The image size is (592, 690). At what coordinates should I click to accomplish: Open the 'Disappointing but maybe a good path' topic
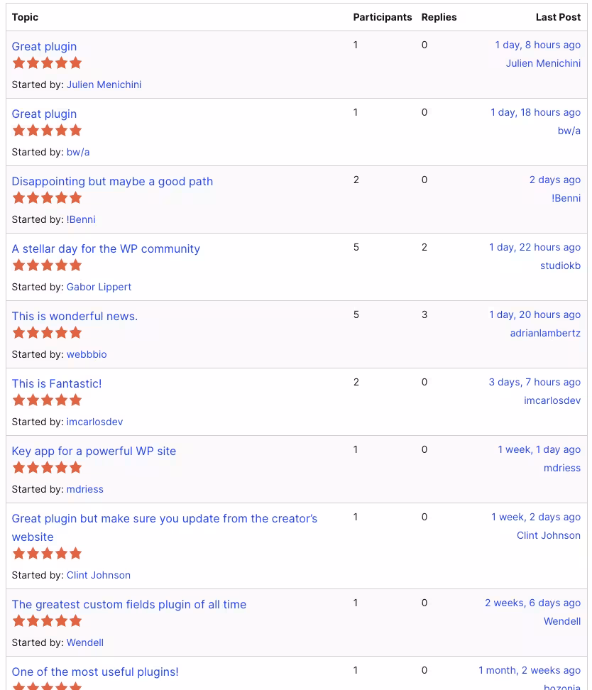coord(112,181)
